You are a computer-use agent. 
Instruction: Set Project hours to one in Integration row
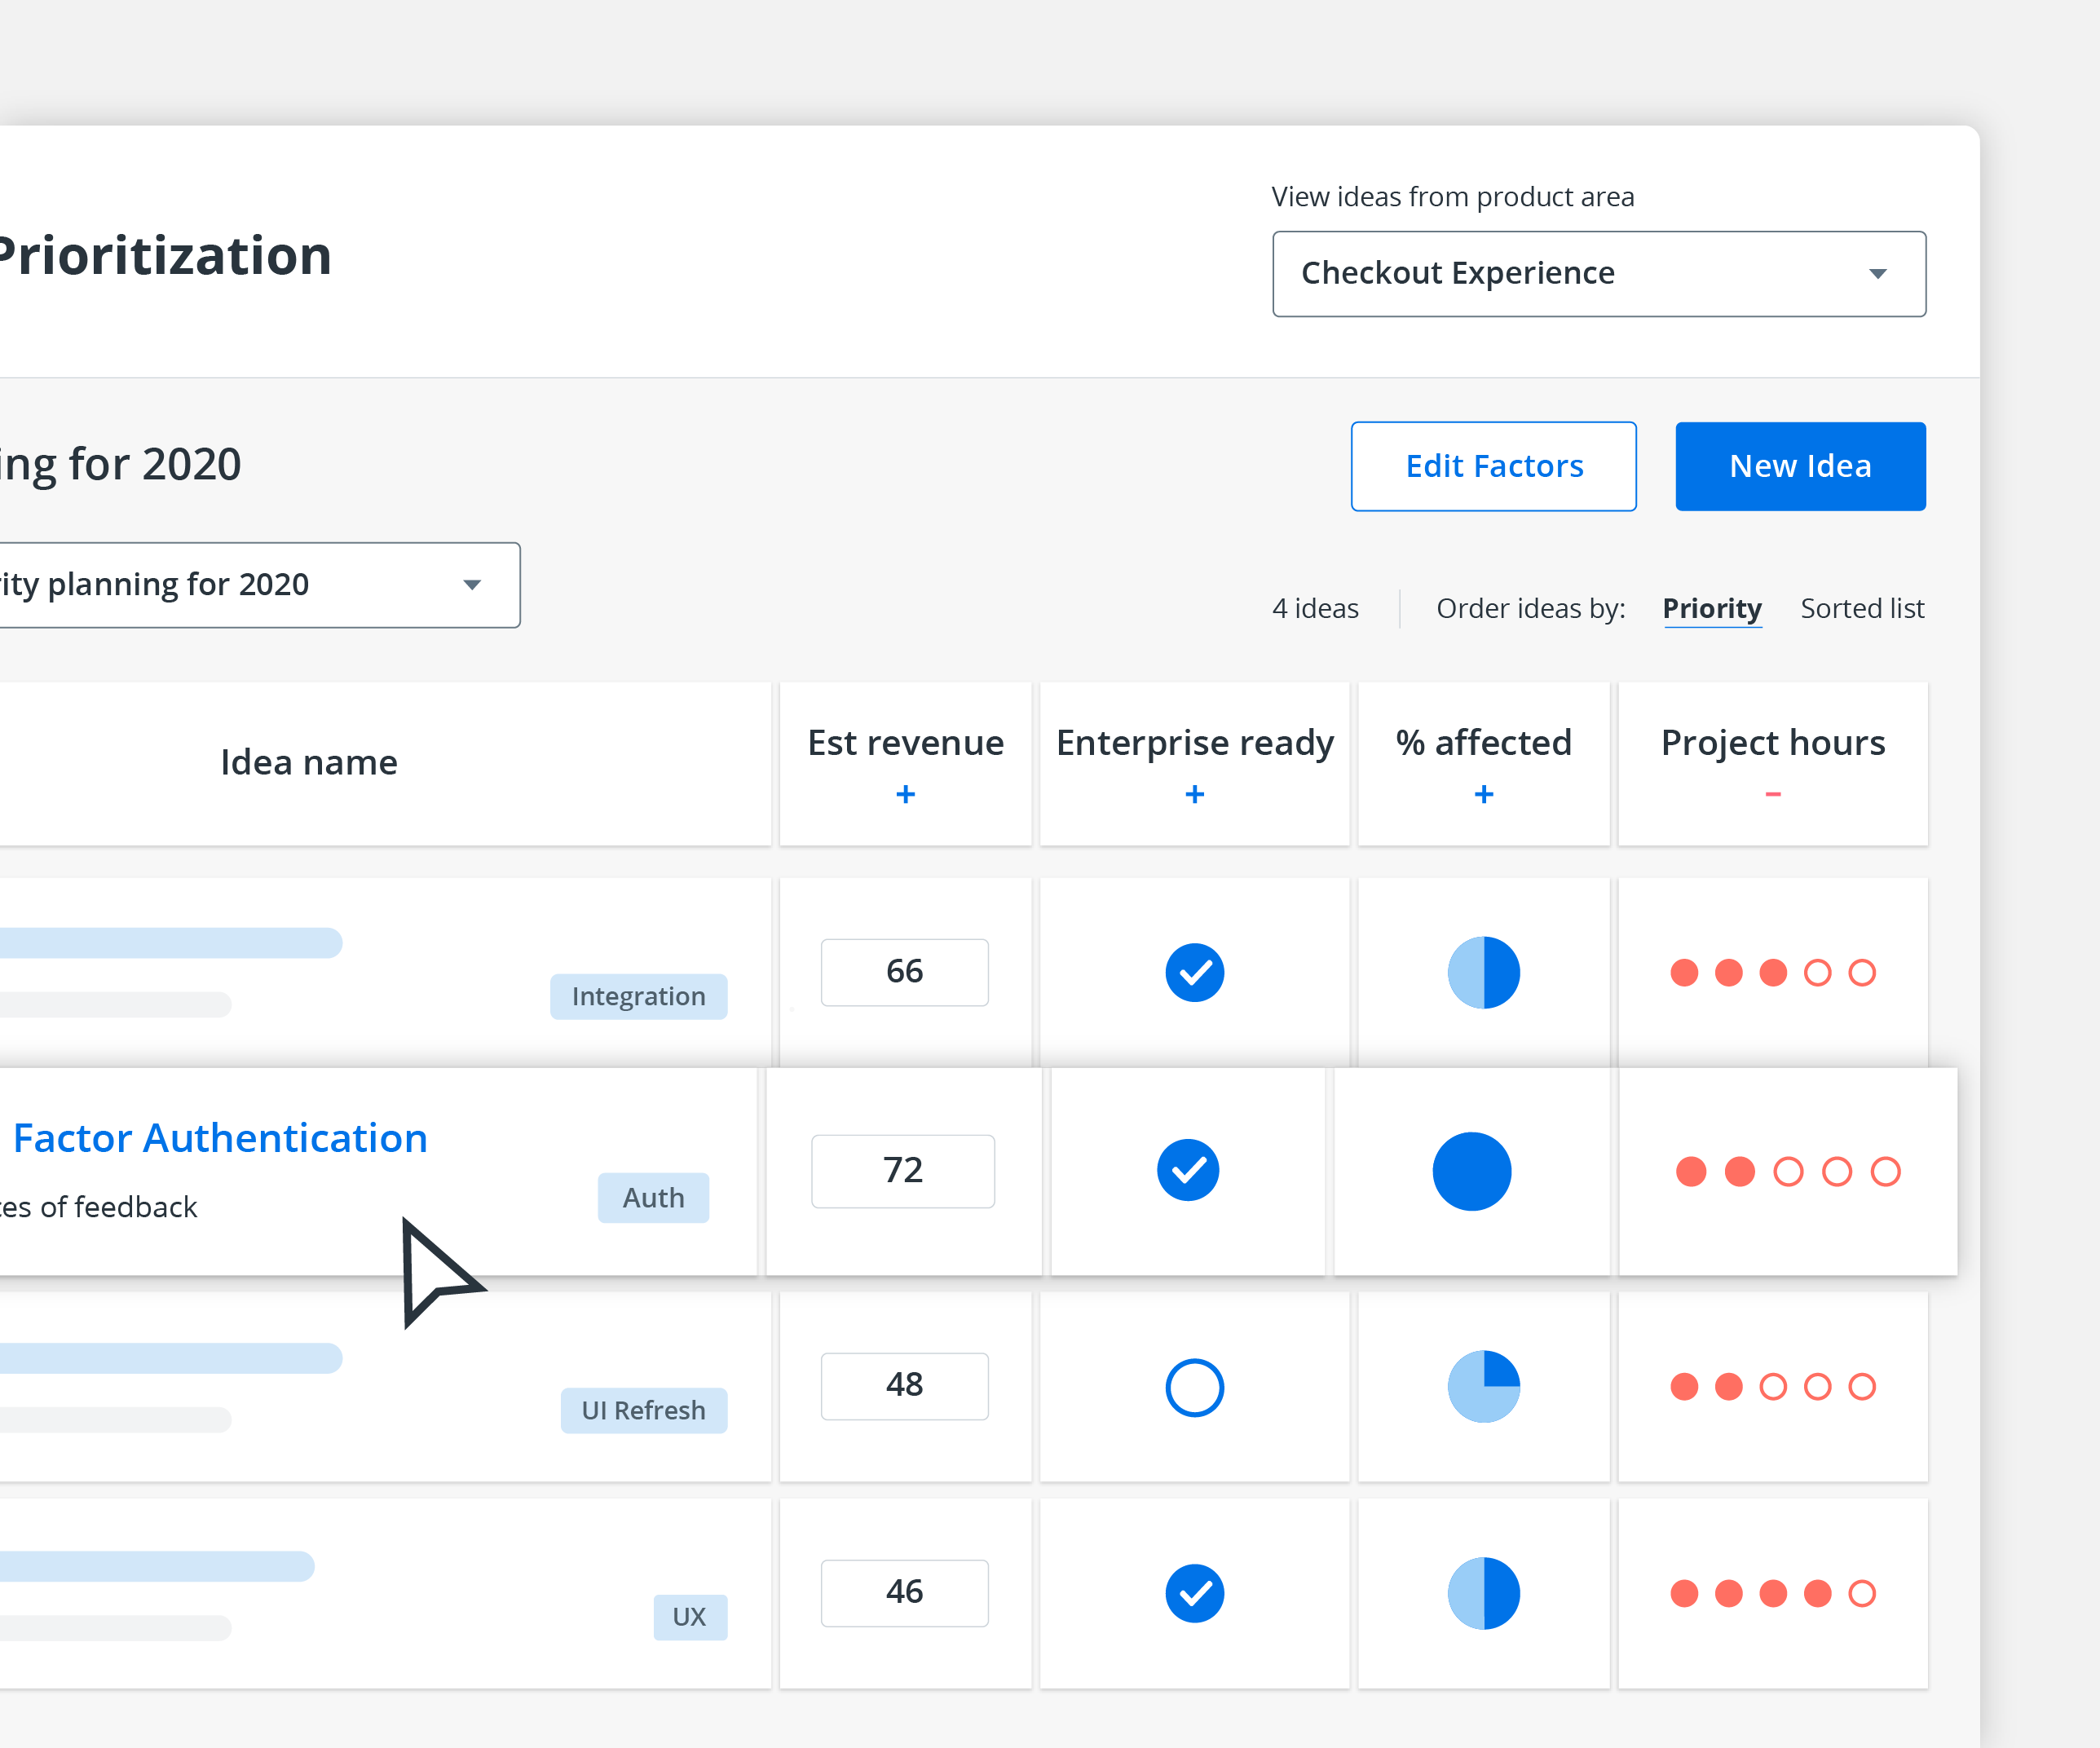click(x=1684, y=972)
